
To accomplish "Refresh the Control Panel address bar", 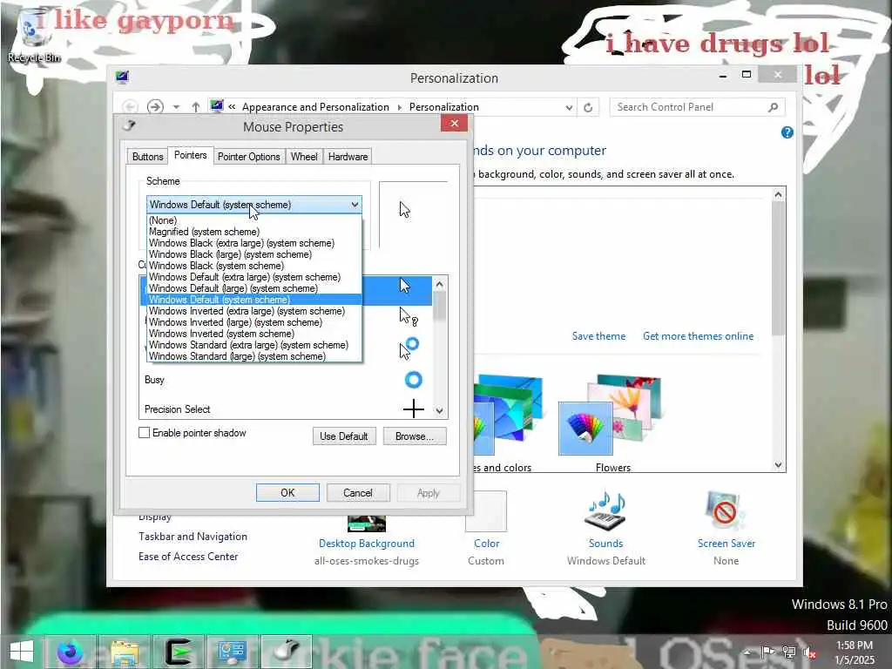I will [588, 107].
